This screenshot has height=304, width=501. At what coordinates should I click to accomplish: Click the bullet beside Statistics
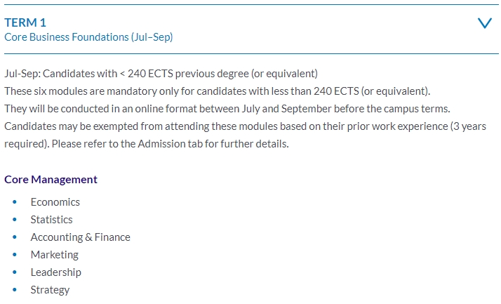point(14,220)
